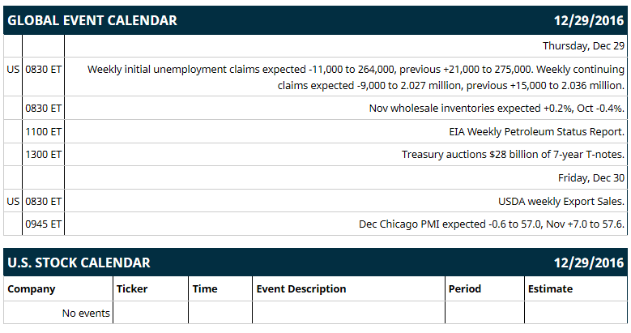Click the Period column header
631x333 pixels.
click(x=465, y=289)
